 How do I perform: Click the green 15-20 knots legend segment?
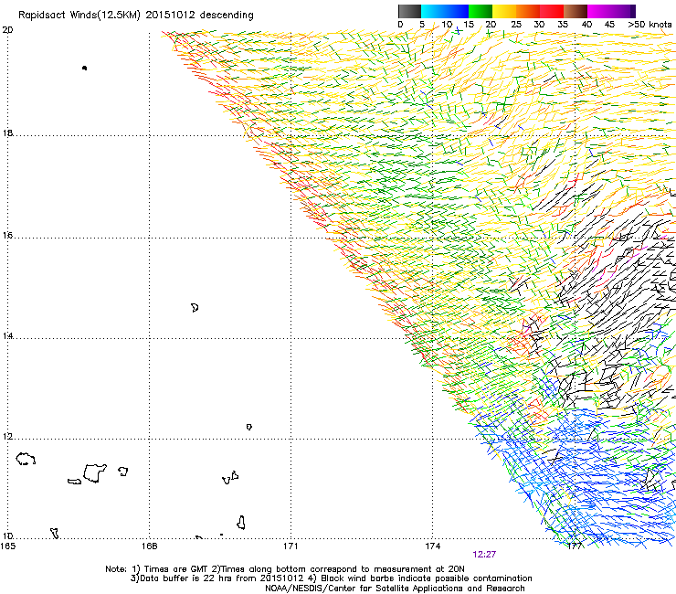pyautogui.click(x=481, y=11)
